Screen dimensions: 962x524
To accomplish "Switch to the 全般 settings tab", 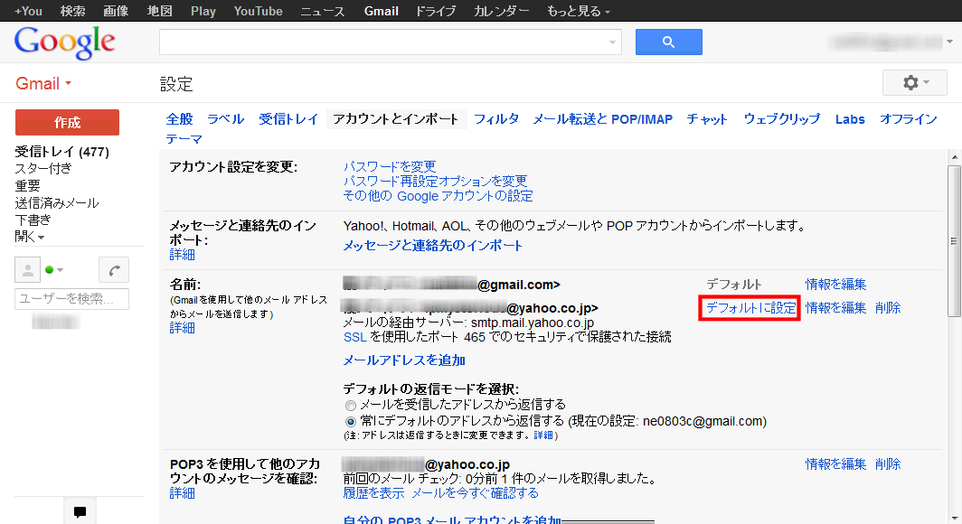I will pos(179,119).
